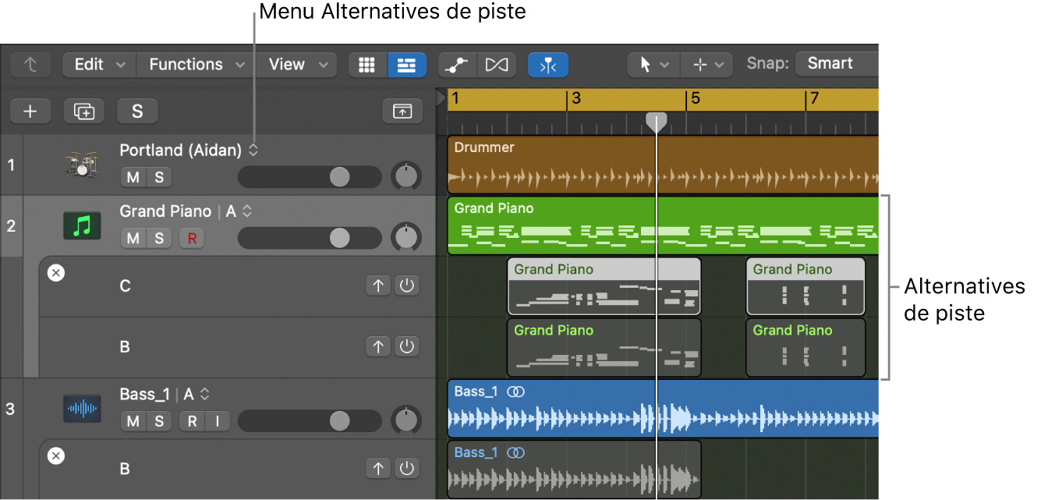The height and width of the screenshot is (500, 1041).
Task: Toggle power button on Grand Piano alternative C
Action: (x=406, y=285)
